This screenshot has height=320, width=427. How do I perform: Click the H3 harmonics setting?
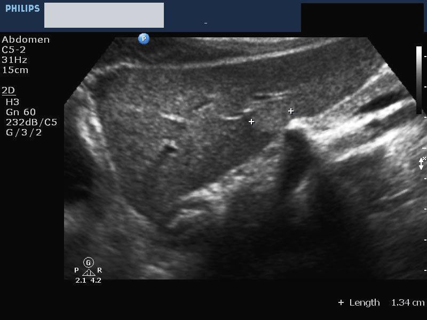point(12,101)
